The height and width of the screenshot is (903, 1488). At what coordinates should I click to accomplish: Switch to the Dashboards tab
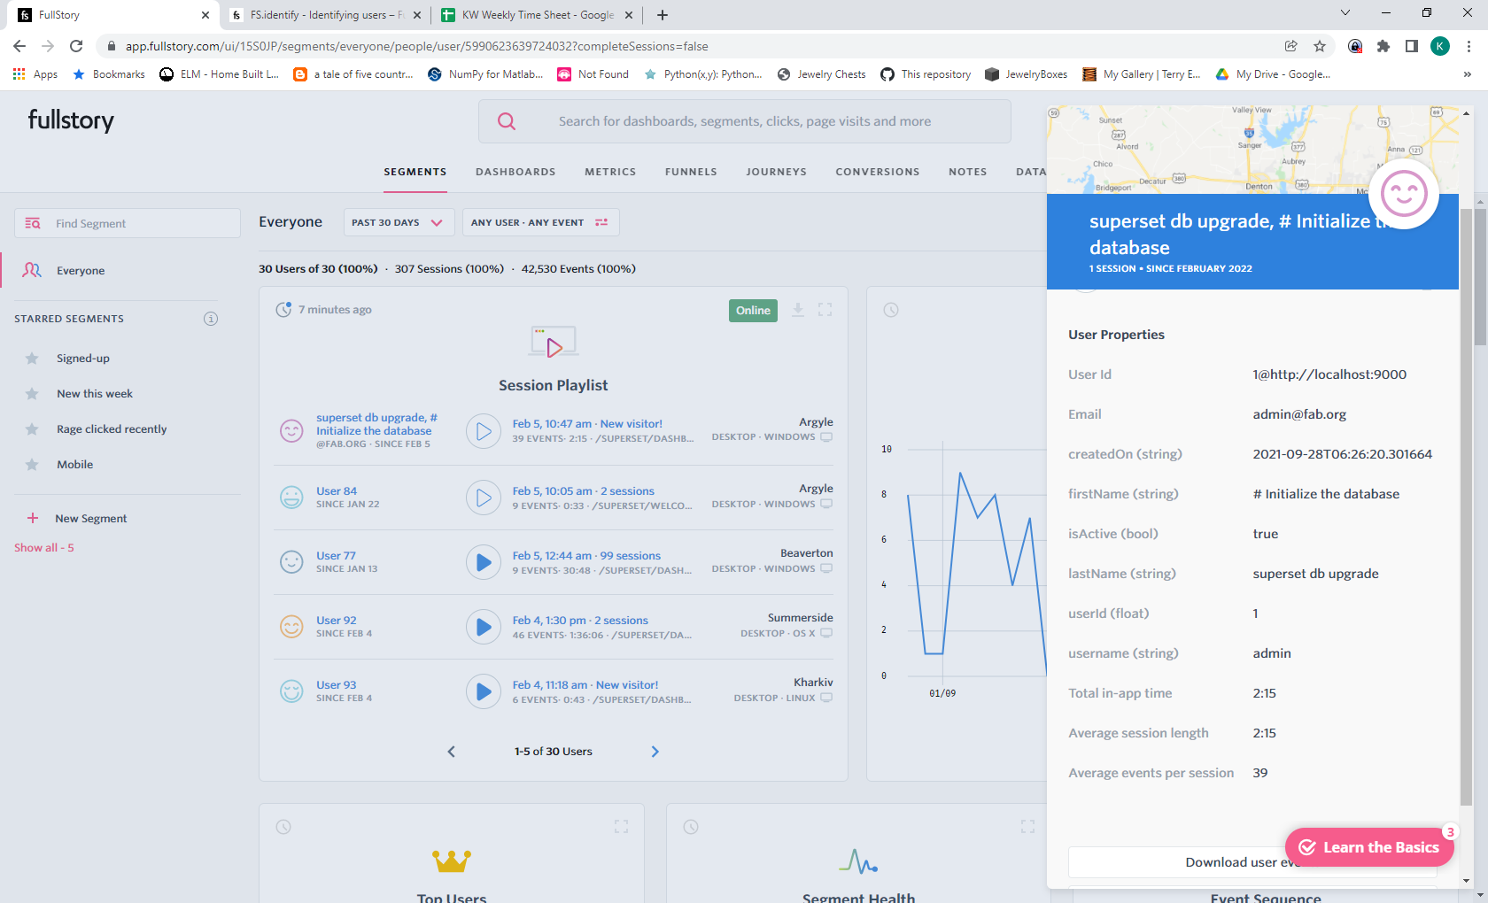click(515, 172)
